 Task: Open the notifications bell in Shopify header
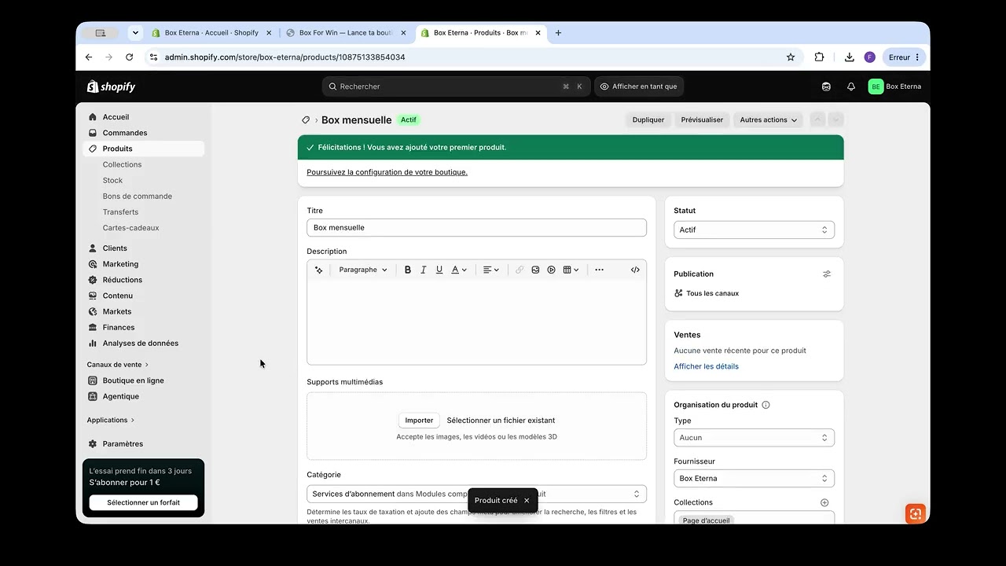[850, 86]
